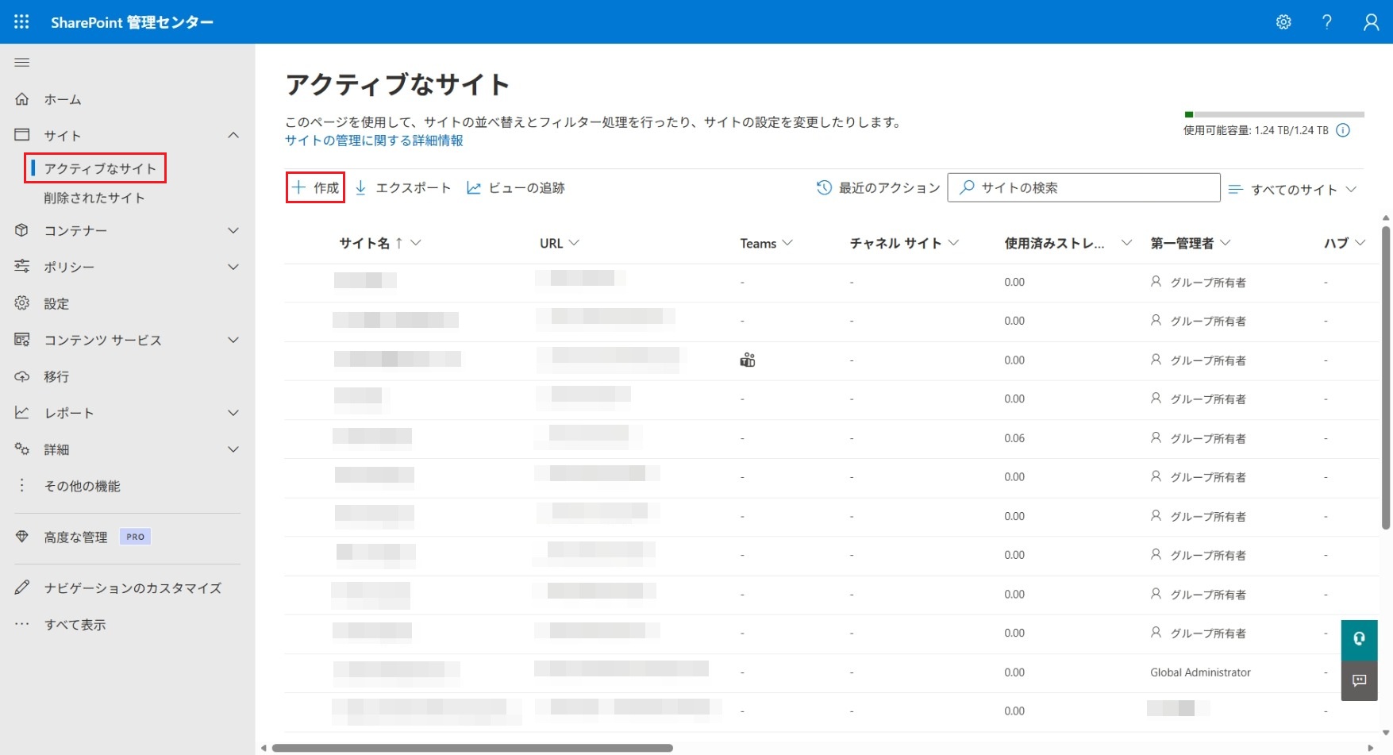Open the support headset floating button

[x=1359, y=639]
